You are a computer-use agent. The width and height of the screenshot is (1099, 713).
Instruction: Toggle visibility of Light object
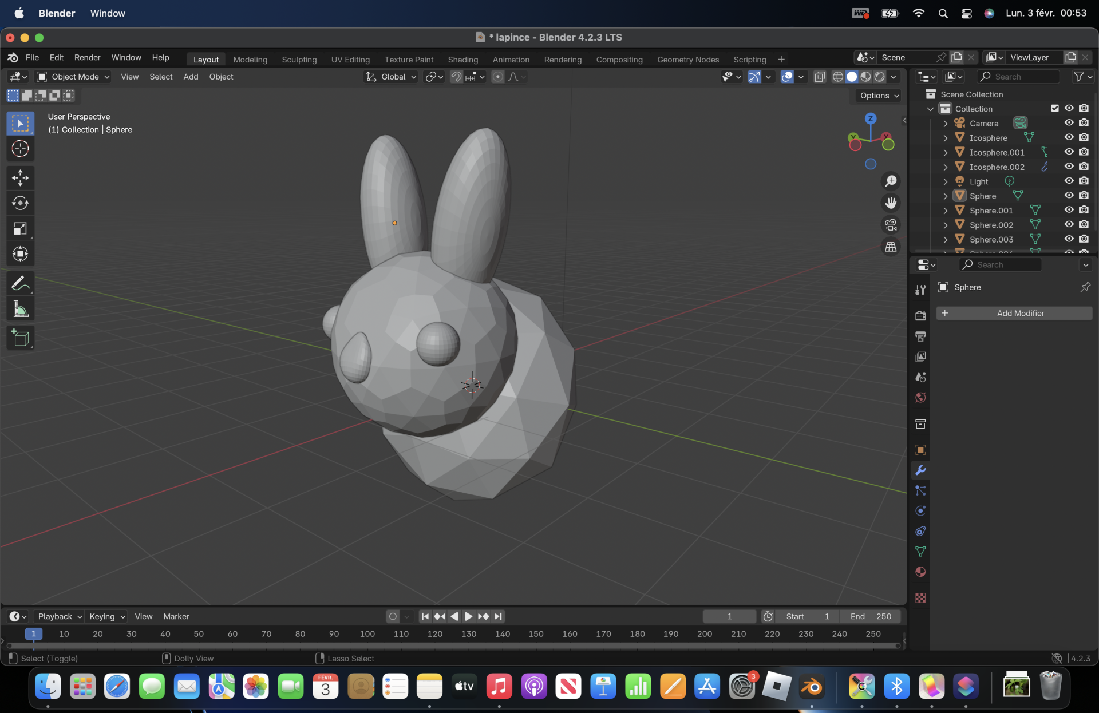click(1069, 181)
